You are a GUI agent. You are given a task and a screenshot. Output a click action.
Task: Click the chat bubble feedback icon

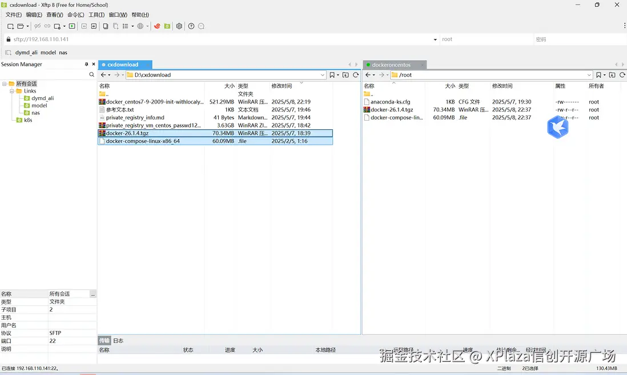click(201, 26)
